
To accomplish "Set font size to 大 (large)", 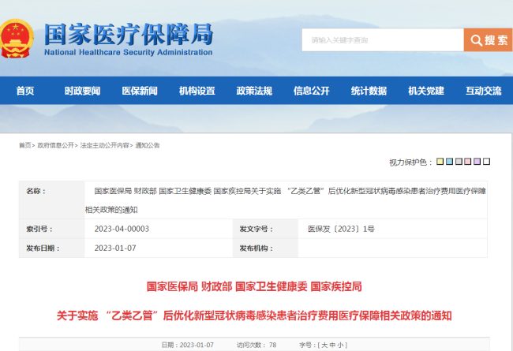I will (x=324, y=345).
